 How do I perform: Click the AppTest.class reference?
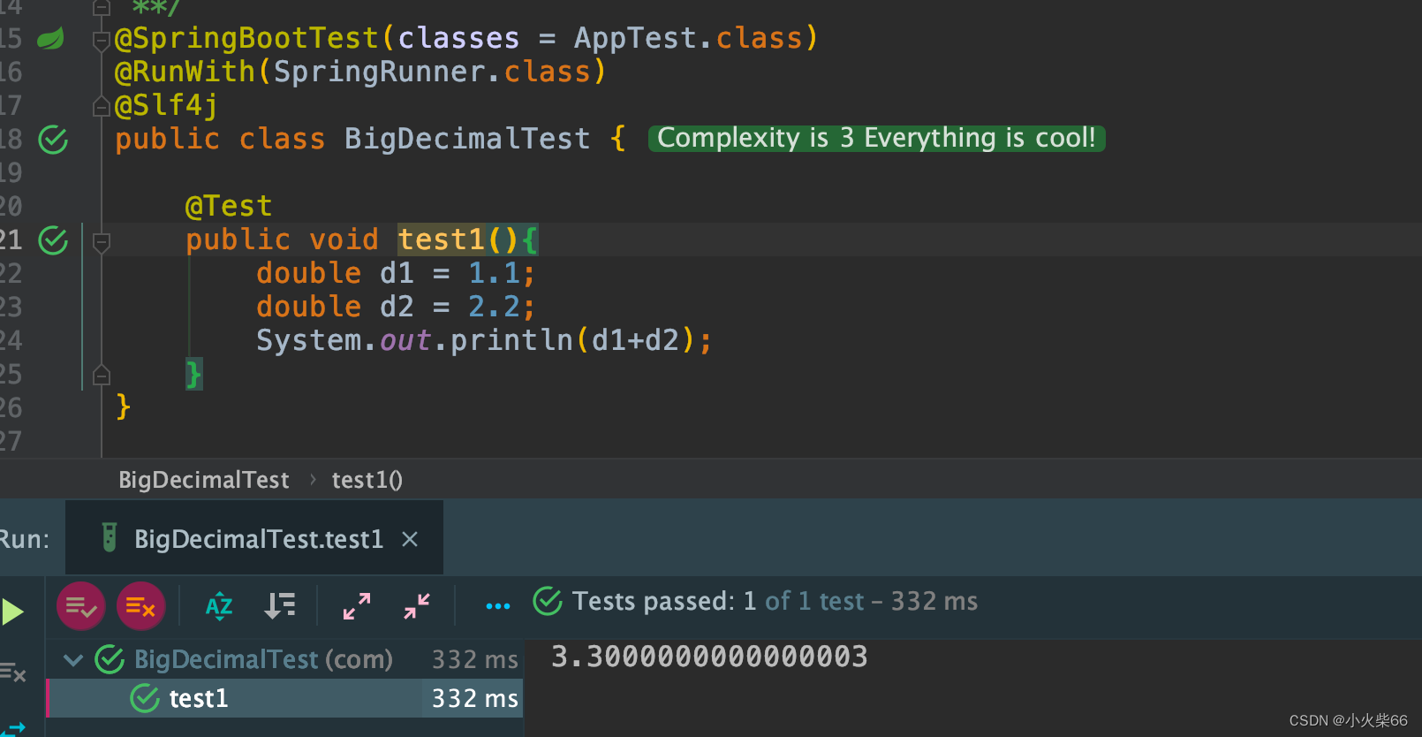(x=688, y=38)
